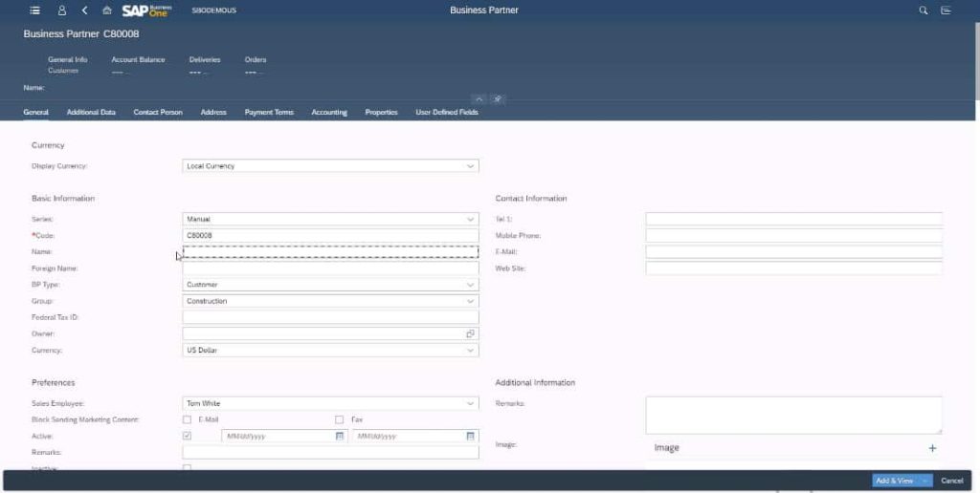Switch to the User Defined Fields tab
The width and height of the screenshot is (980, 493).
(x=447, y=113)
